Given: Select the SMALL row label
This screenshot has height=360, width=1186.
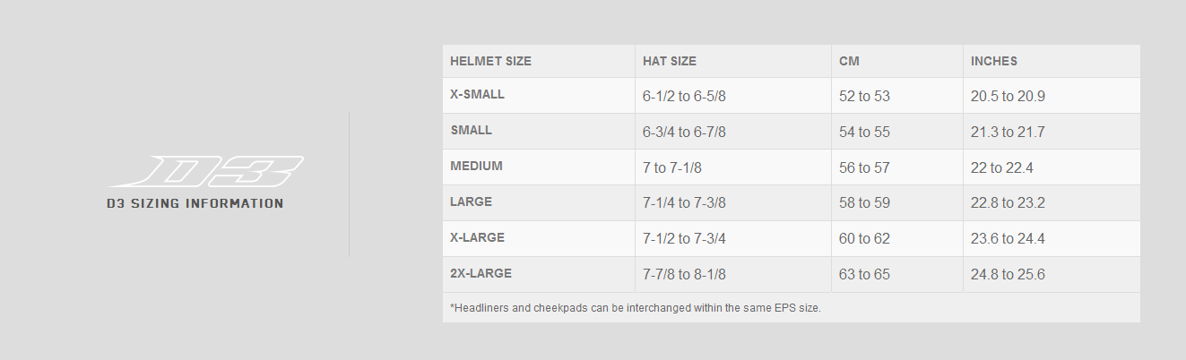Looking at the screenshot, I should (472, 130).
